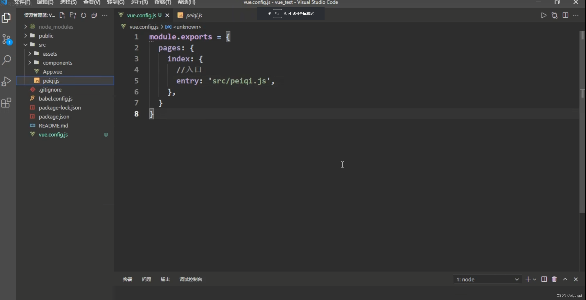Screen dimensions: 586x300
Task: Run the file with the play icon
Action: point(544,15)
